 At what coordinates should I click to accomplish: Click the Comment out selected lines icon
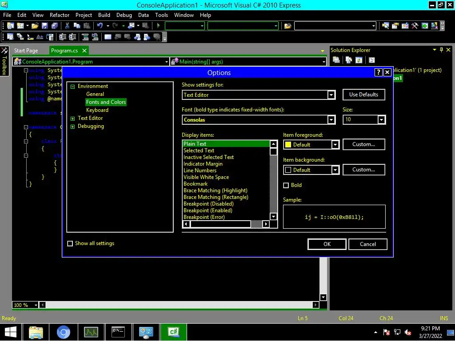pos(85,37)
